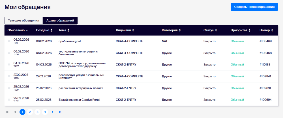Click the envelope icon for ticket #109841
Image resolution: width=283 pixels, height=118 pixels.
9,77
